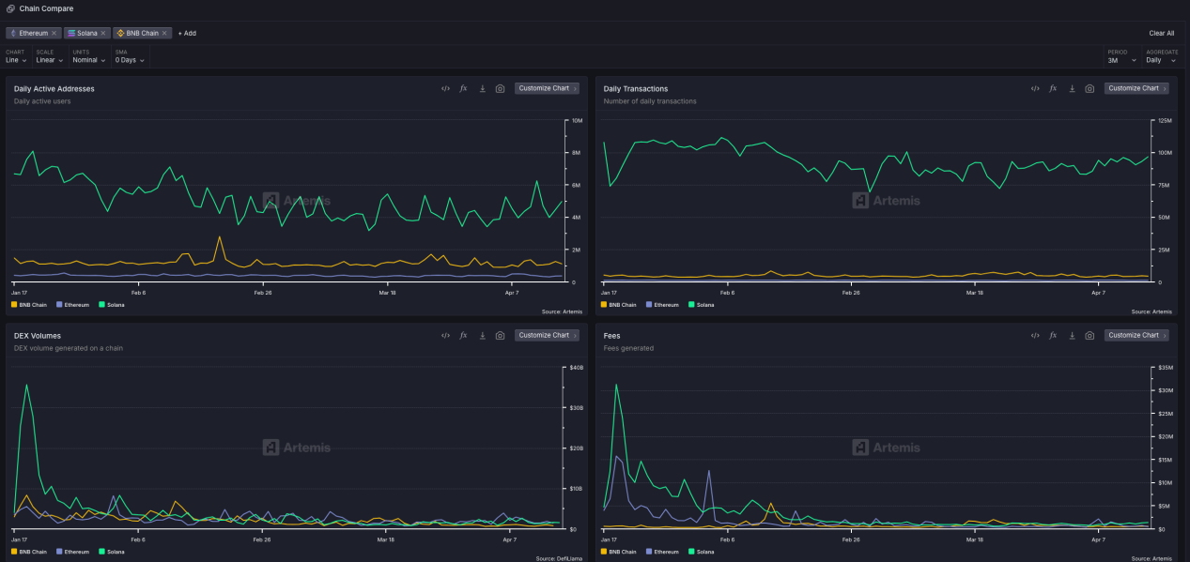Viewport: 1190px width, 562px height.
Task: Click download icon on Fees chart
Action: pyautogui.click(x=1072, y=335)
